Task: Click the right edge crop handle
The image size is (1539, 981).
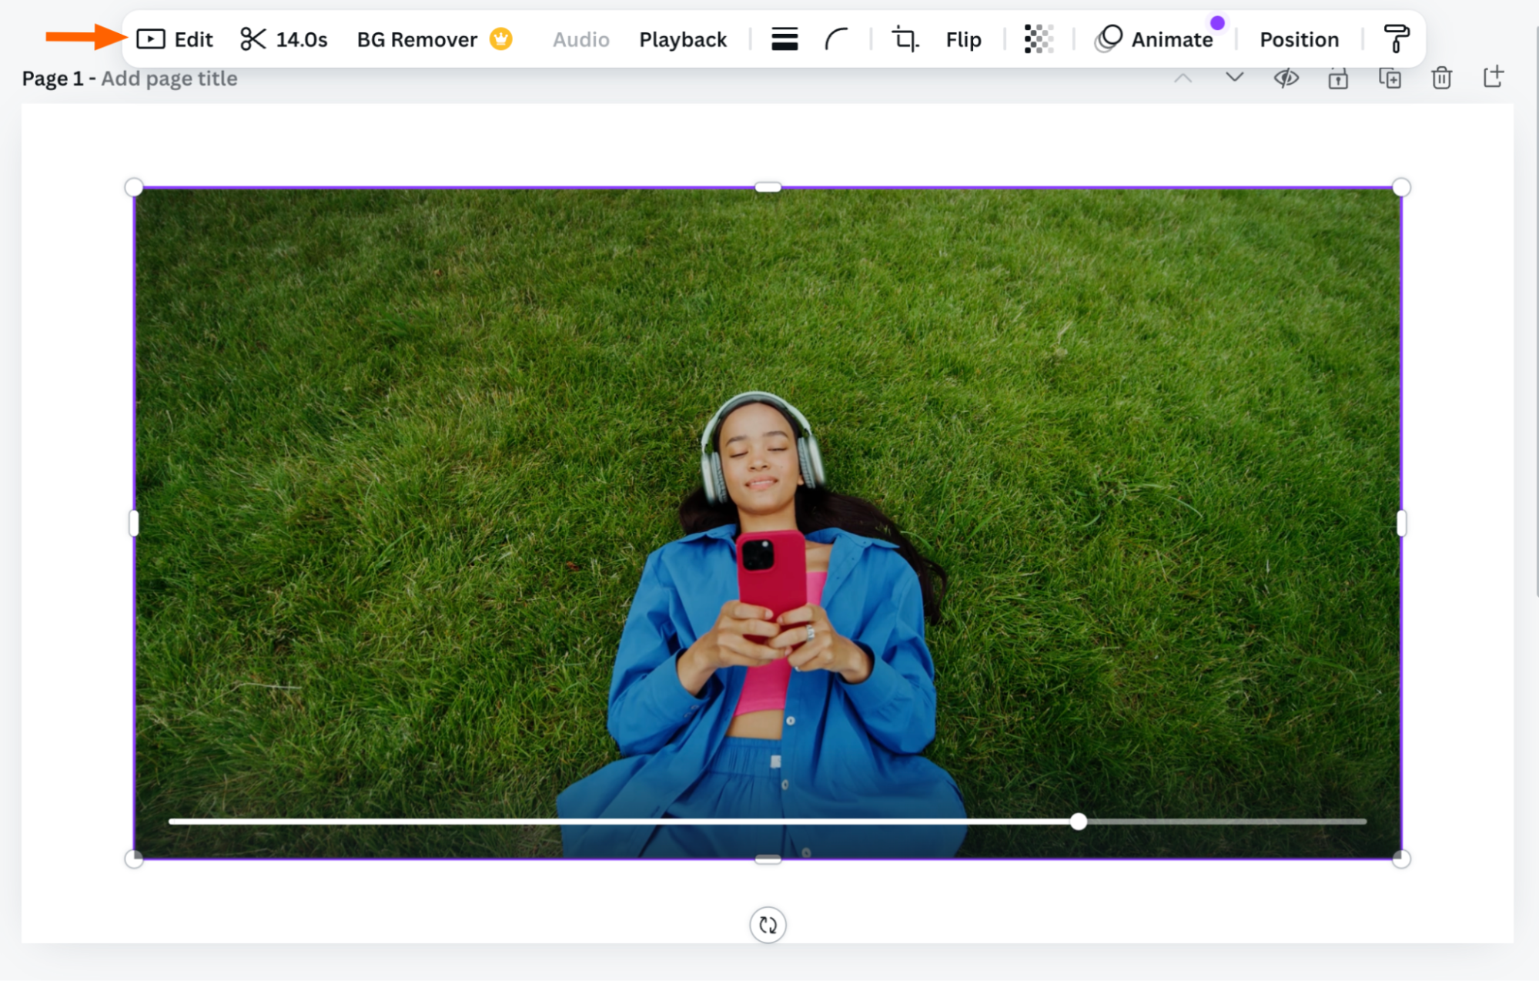Action: [1401, 524]
